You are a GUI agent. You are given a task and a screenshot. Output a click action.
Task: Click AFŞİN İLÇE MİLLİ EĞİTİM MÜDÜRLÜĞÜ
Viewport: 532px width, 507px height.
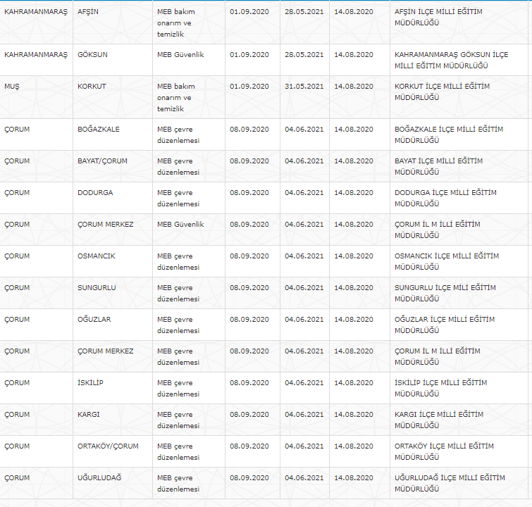coord(438,18)
